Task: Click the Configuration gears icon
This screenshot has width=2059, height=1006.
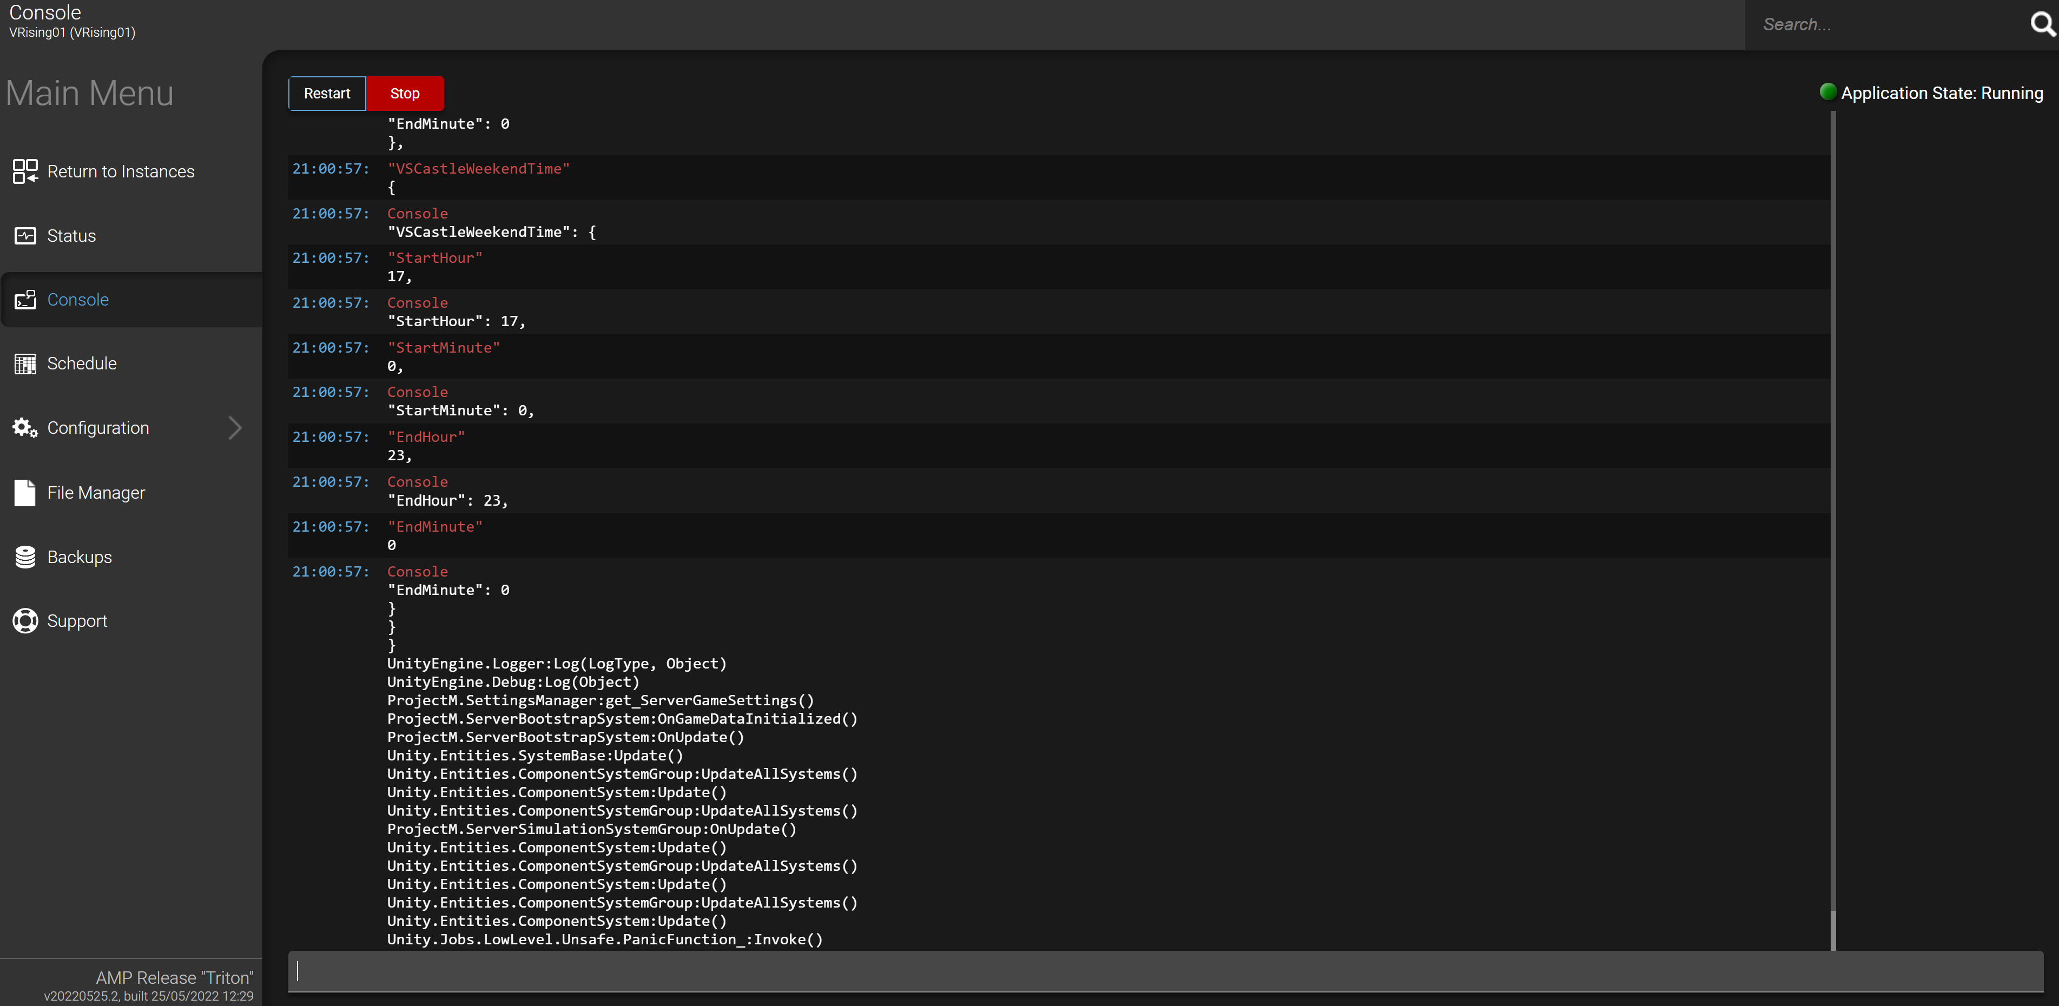Action: click(x=25, y=427)
